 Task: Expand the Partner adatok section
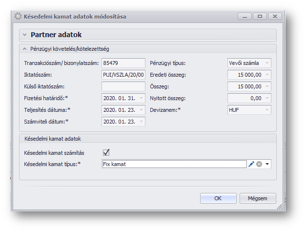pos(24,35)
